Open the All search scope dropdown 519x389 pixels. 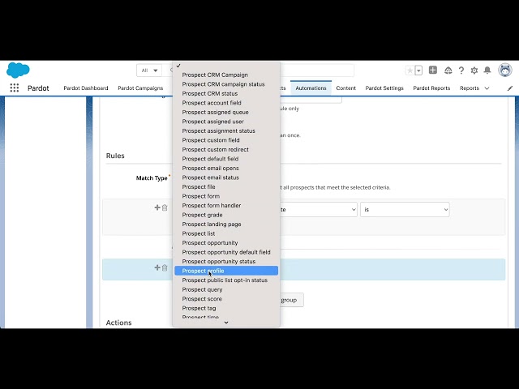point(149,71)
